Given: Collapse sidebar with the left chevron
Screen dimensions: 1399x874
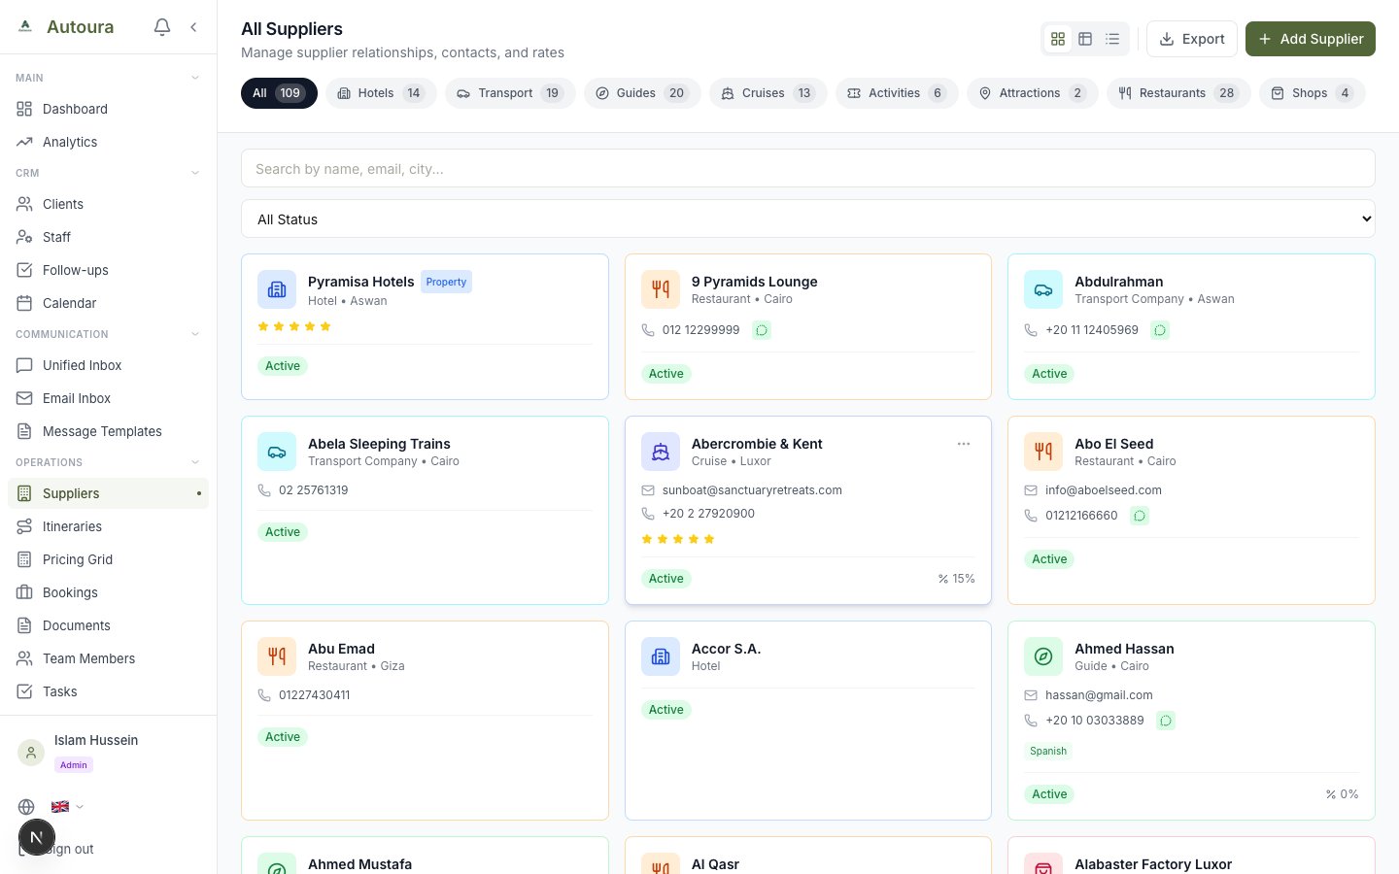Looking at the screenshot, I should click(x=193, y=27).
